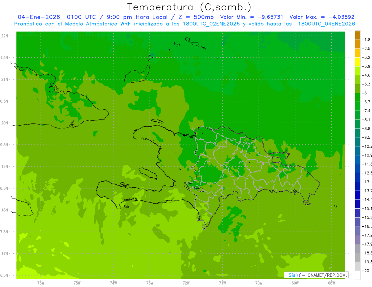372x287 pixels.
Task: Click '1800UTC_04ENE2026' at the subtitle end
Action: coord(326,24)
